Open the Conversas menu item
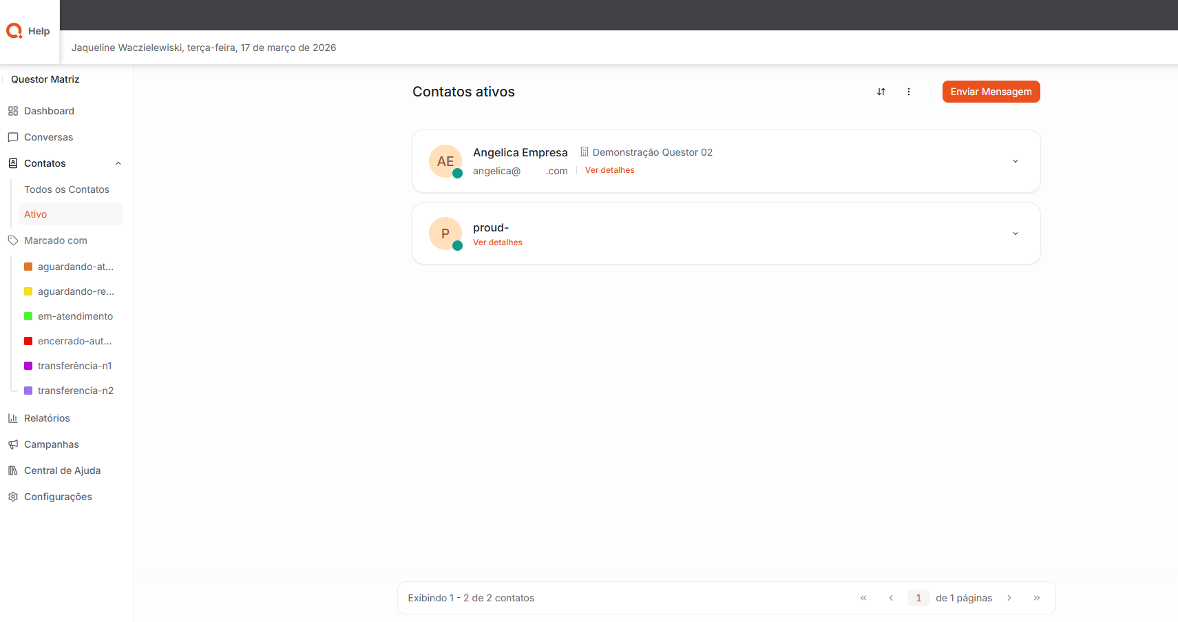Viewport: 1178px width, 622px height. click(48, 137)
